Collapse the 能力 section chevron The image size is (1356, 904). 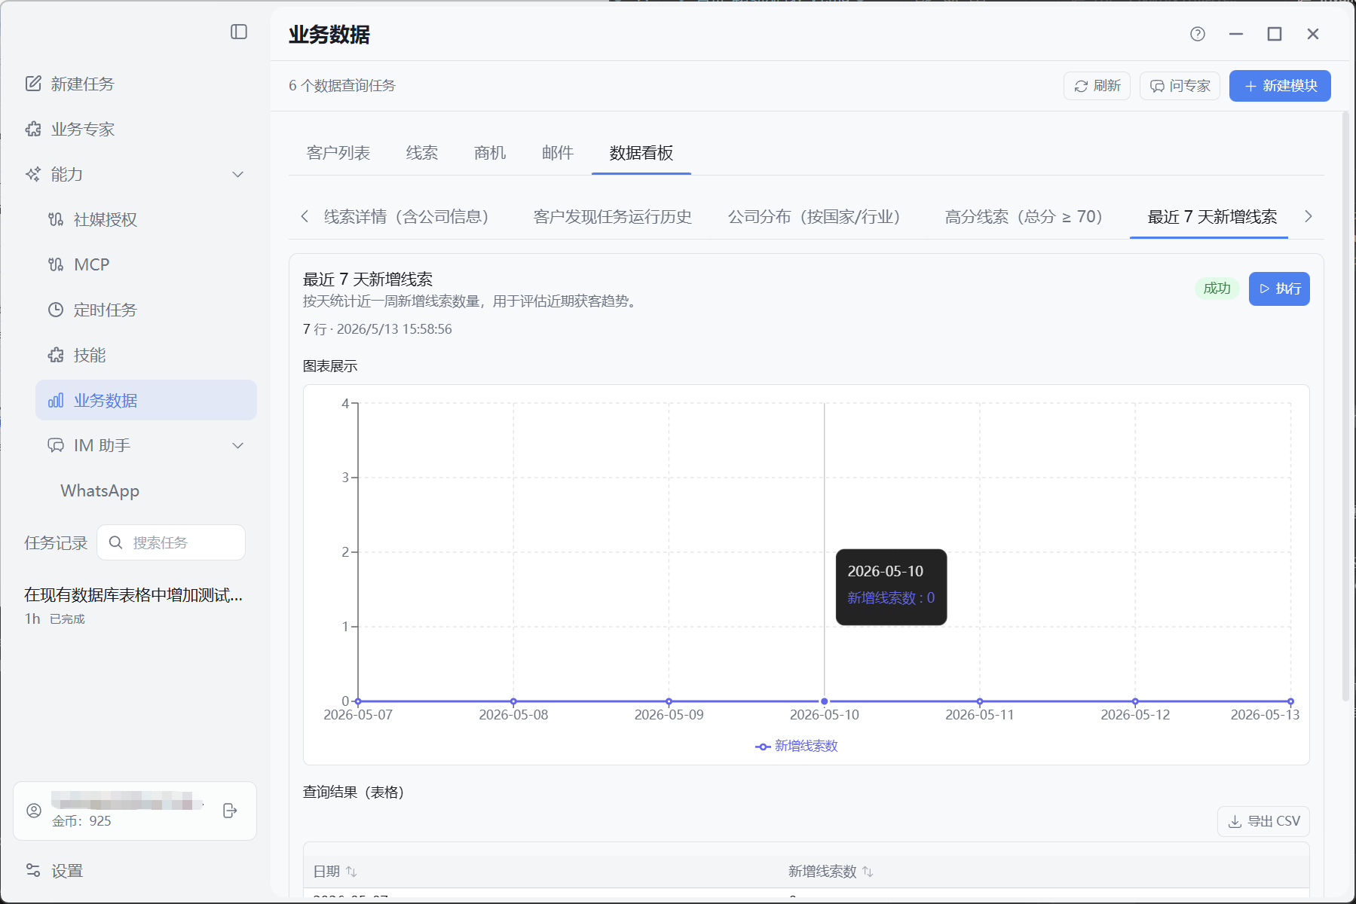click(238, 174)
